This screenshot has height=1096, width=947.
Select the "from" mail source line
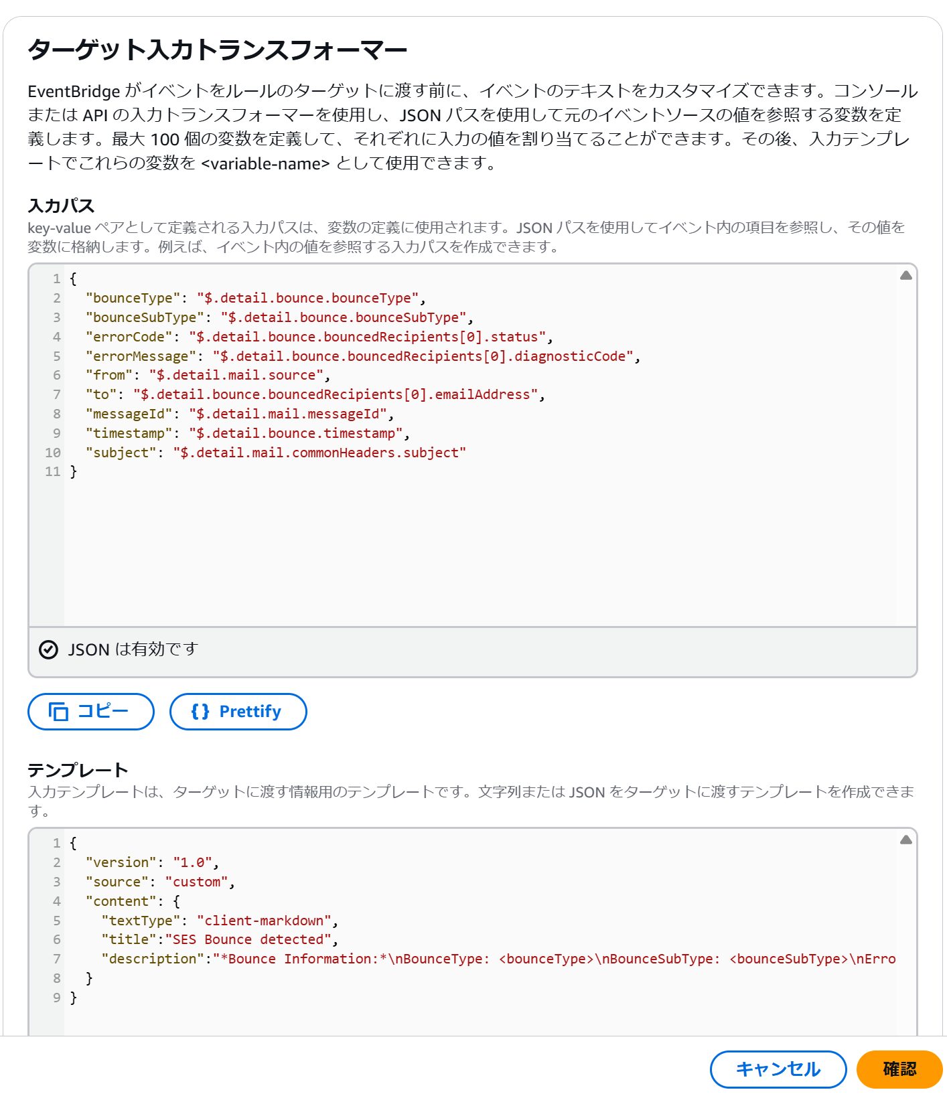point(208,376)
